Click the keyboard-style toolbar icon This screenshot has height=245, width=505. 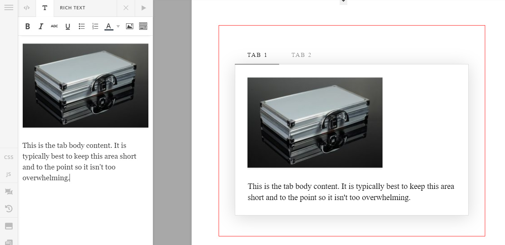143,26
